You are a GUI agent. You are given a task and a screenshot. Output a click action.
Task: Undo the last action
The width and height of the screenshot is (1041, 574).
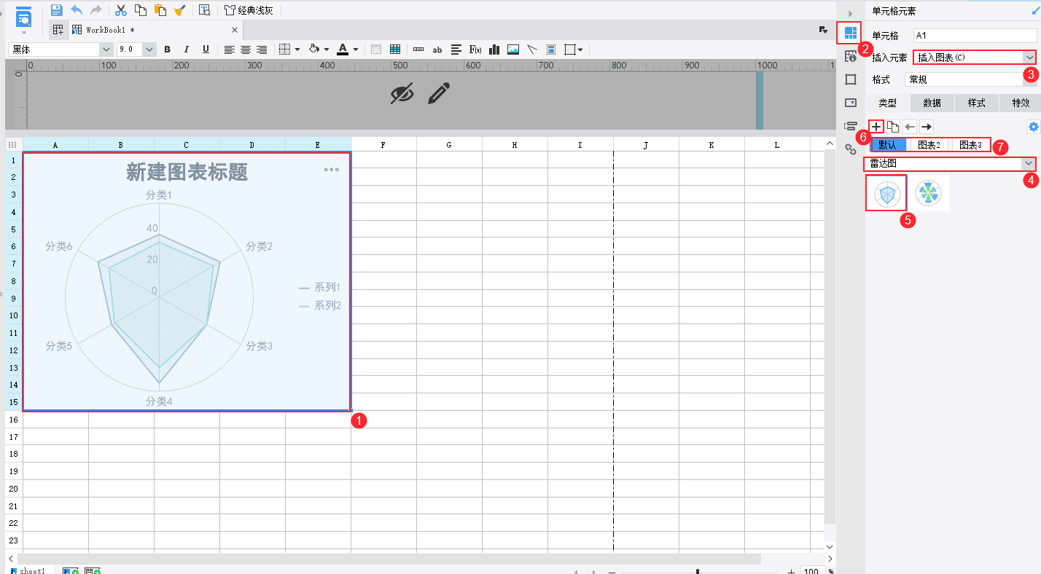tap(77, 10)
